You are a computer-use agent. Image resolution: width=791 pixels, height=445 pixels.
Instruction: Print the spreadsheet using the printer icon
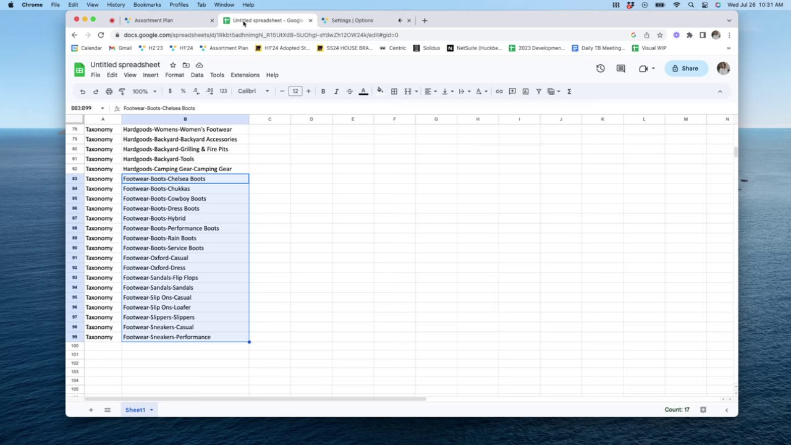109,91
